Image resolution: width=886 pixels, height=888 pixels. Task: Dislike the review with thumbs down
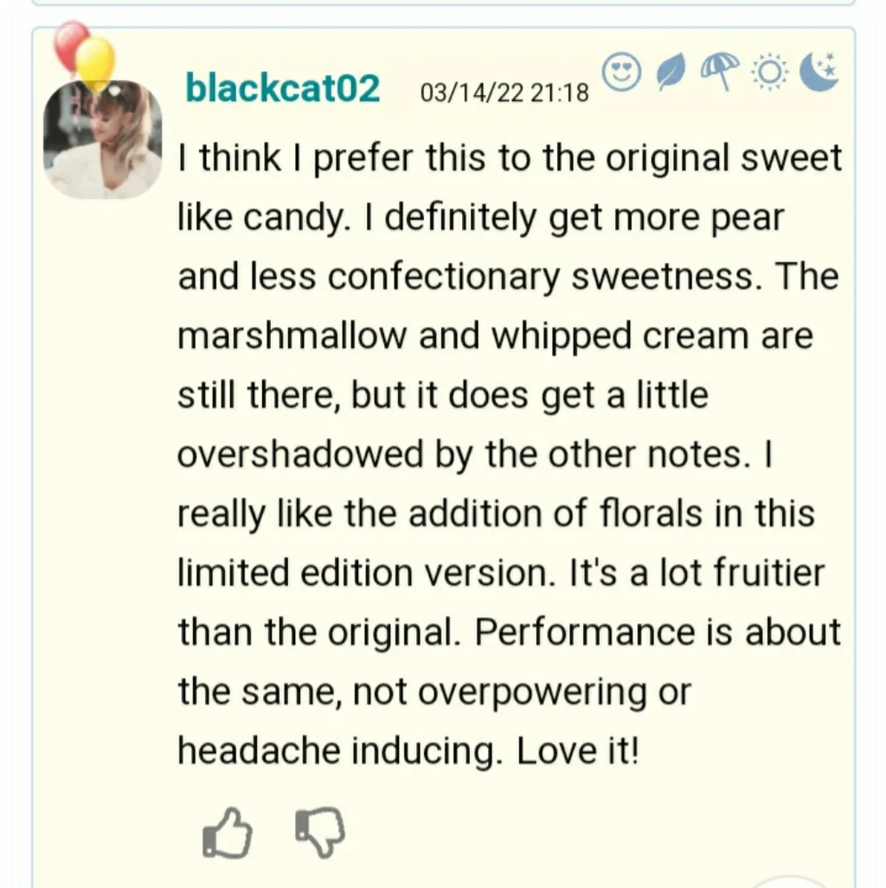319,832
